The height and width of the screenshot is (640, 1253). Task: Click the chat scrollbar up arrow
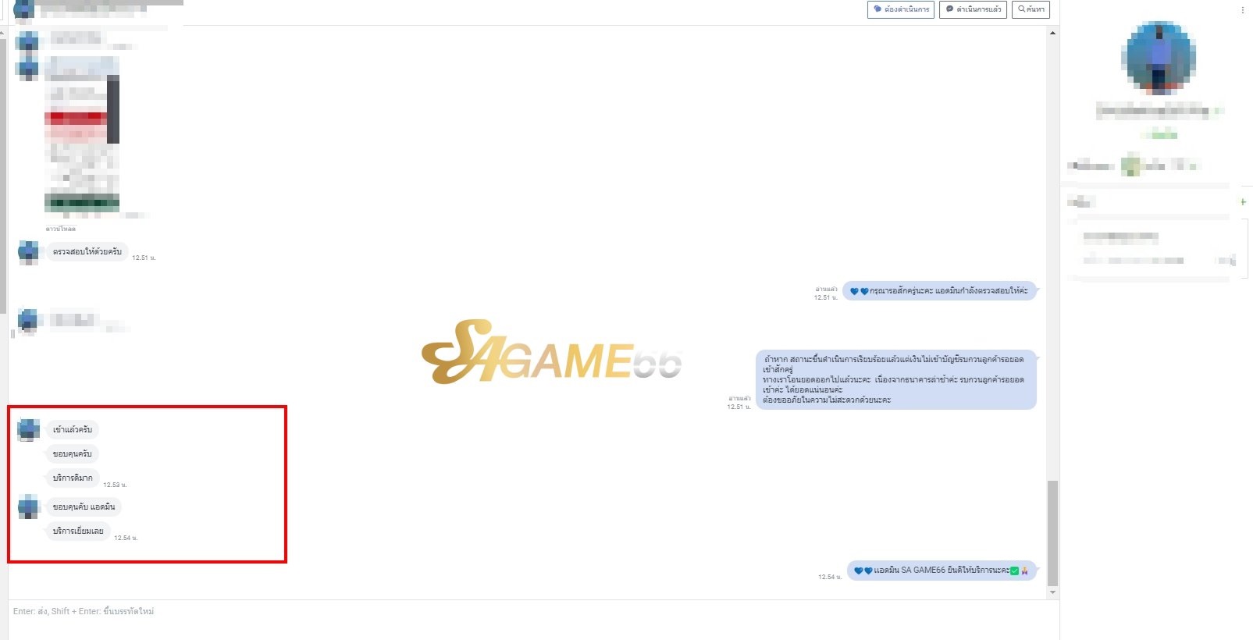[1052, 33]
